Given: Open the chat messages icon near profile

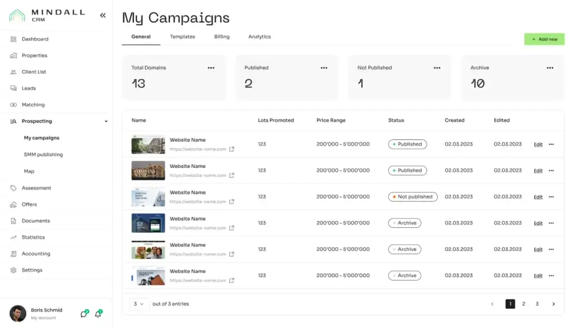Looking at the screenshot, I should [84, 314].
